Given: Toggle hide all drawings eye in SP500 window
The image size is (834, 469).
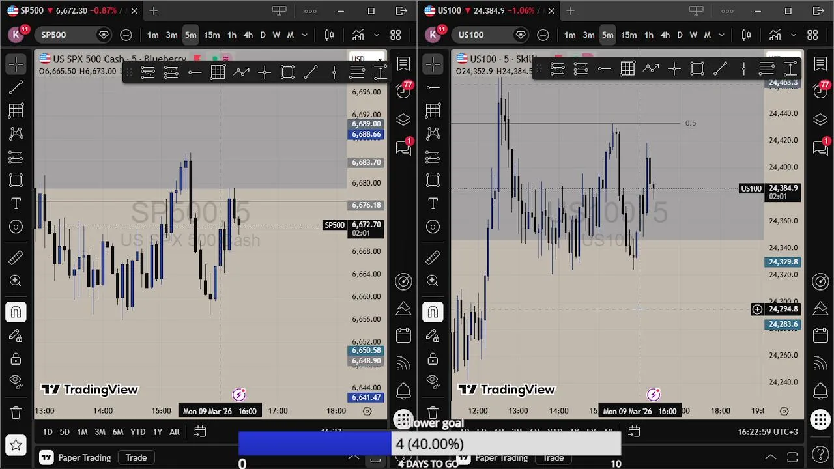Looking at the screenshot, I should click(16, 380).
